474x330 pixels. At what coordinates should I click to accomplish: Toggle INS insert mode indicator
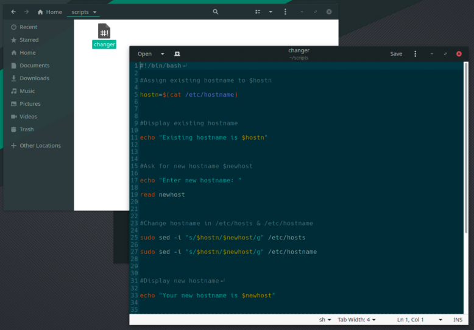pos(458,320)
